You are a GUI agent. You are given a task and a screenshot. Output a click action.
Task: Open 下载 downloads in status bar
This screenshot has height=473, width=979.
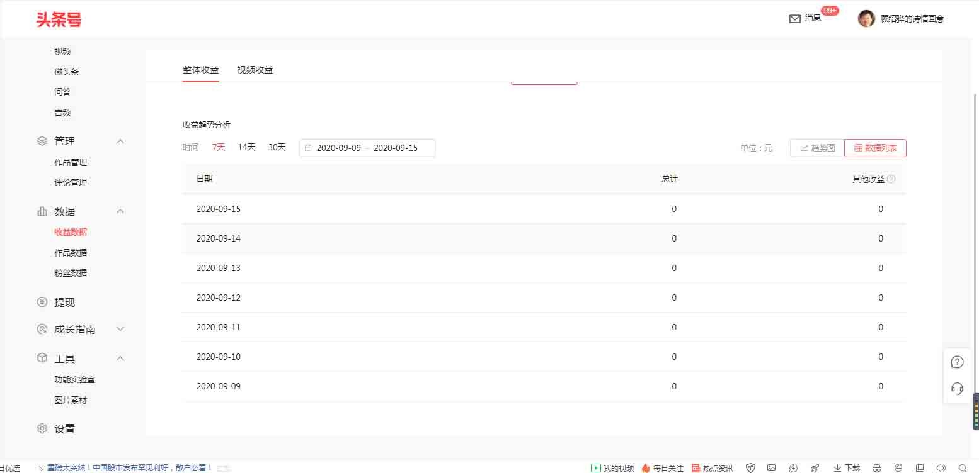[x=847, y=468]
